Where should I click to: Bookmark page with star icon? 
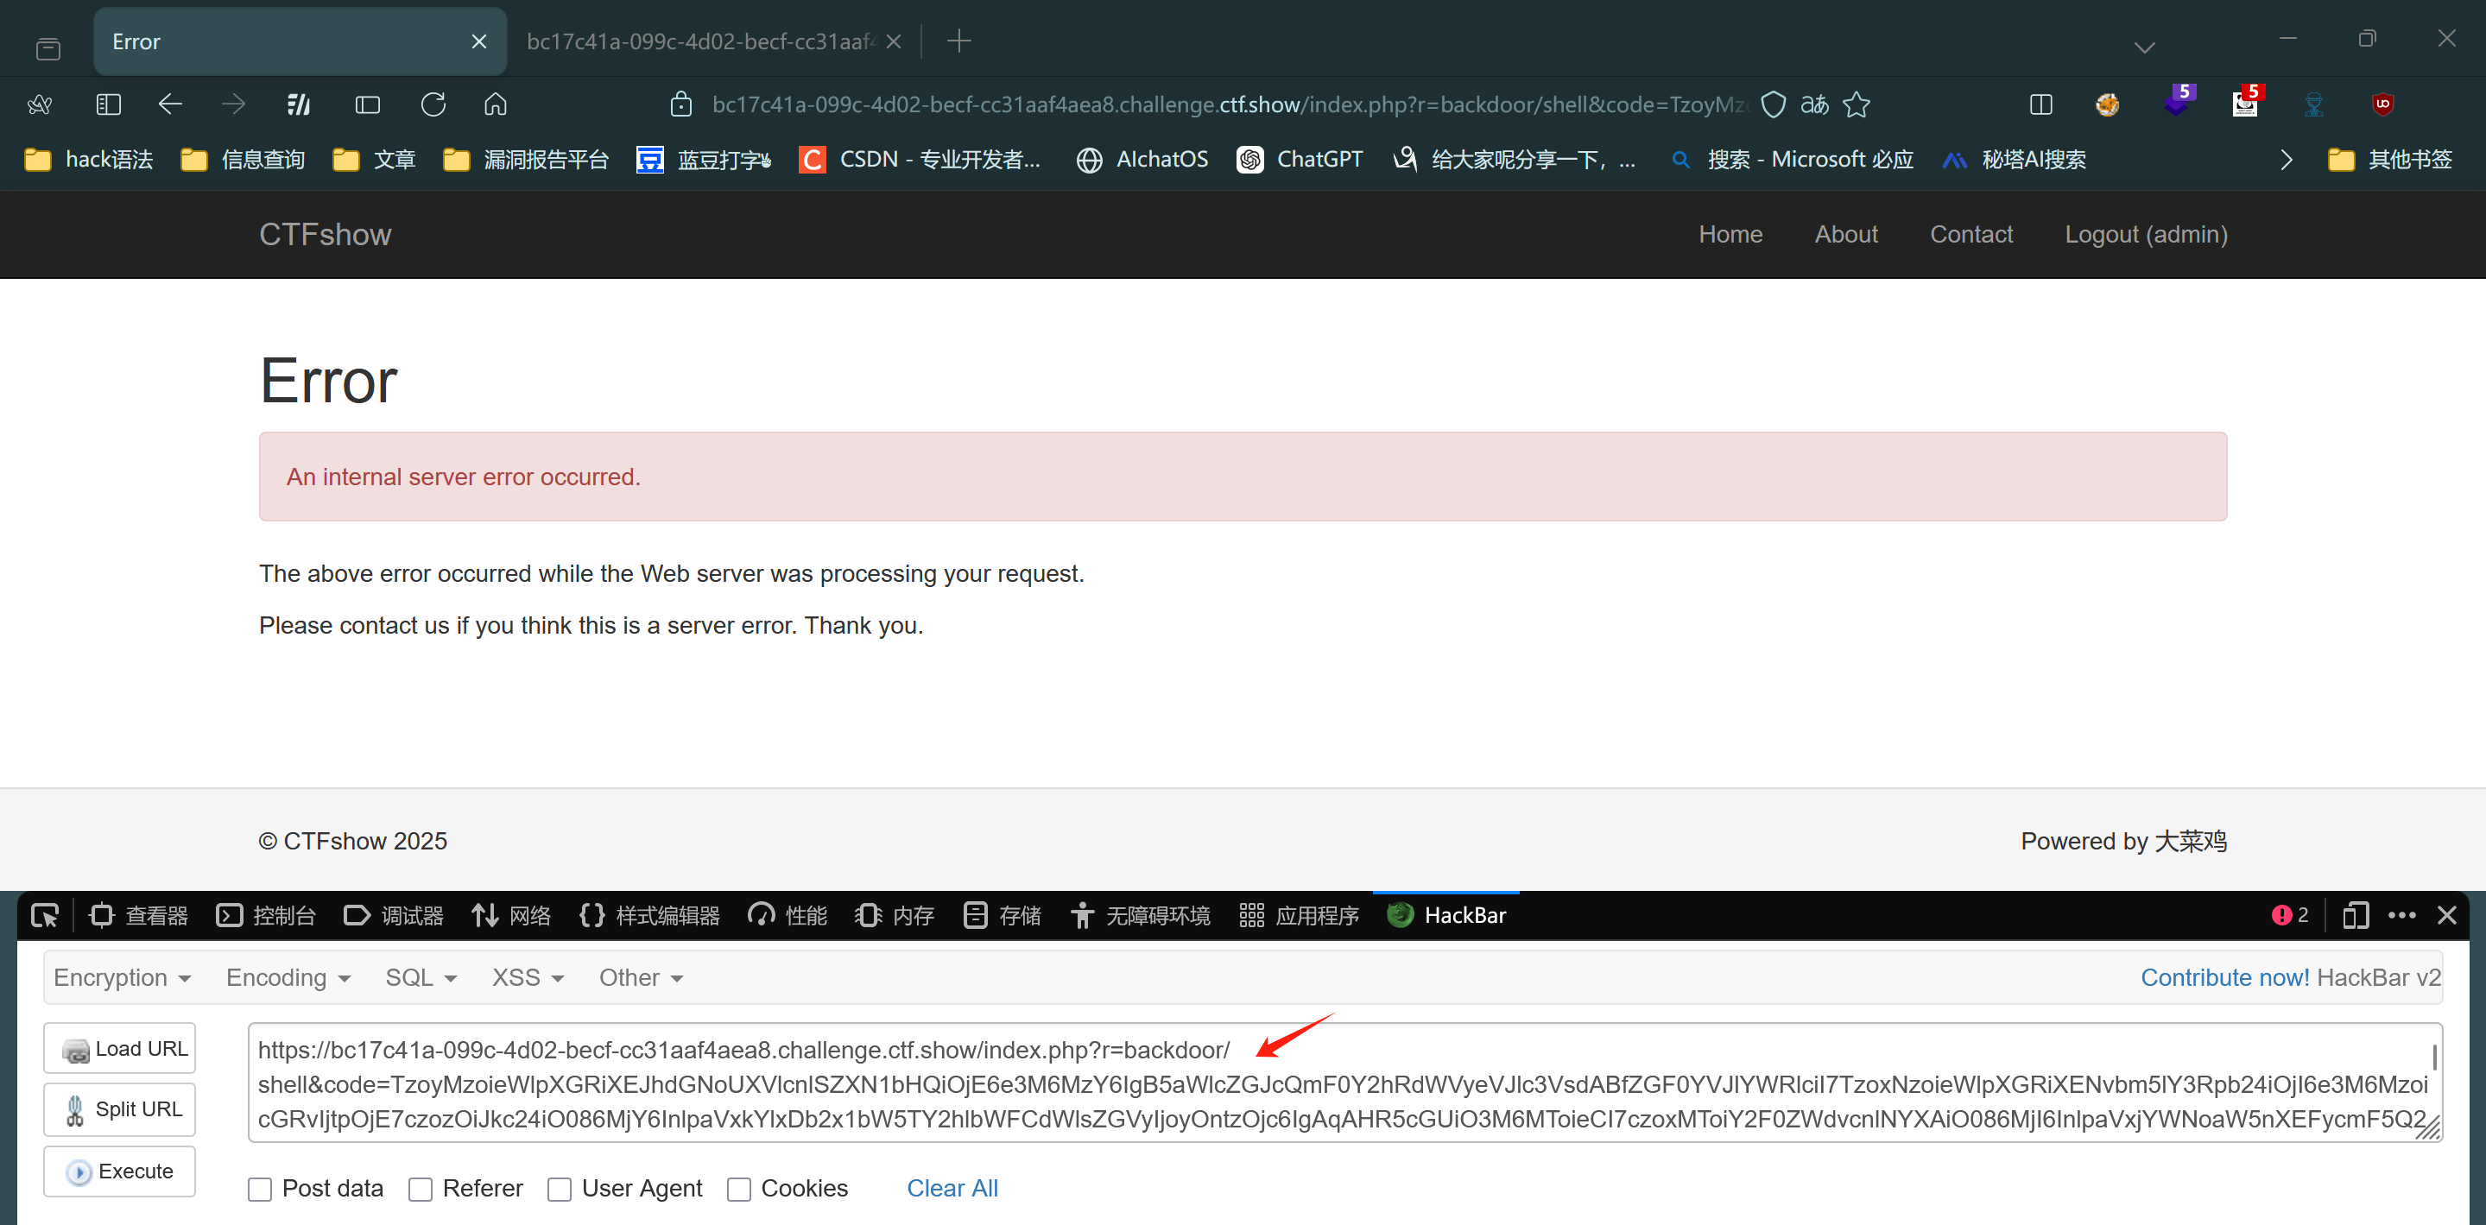tap(1857, 104)
